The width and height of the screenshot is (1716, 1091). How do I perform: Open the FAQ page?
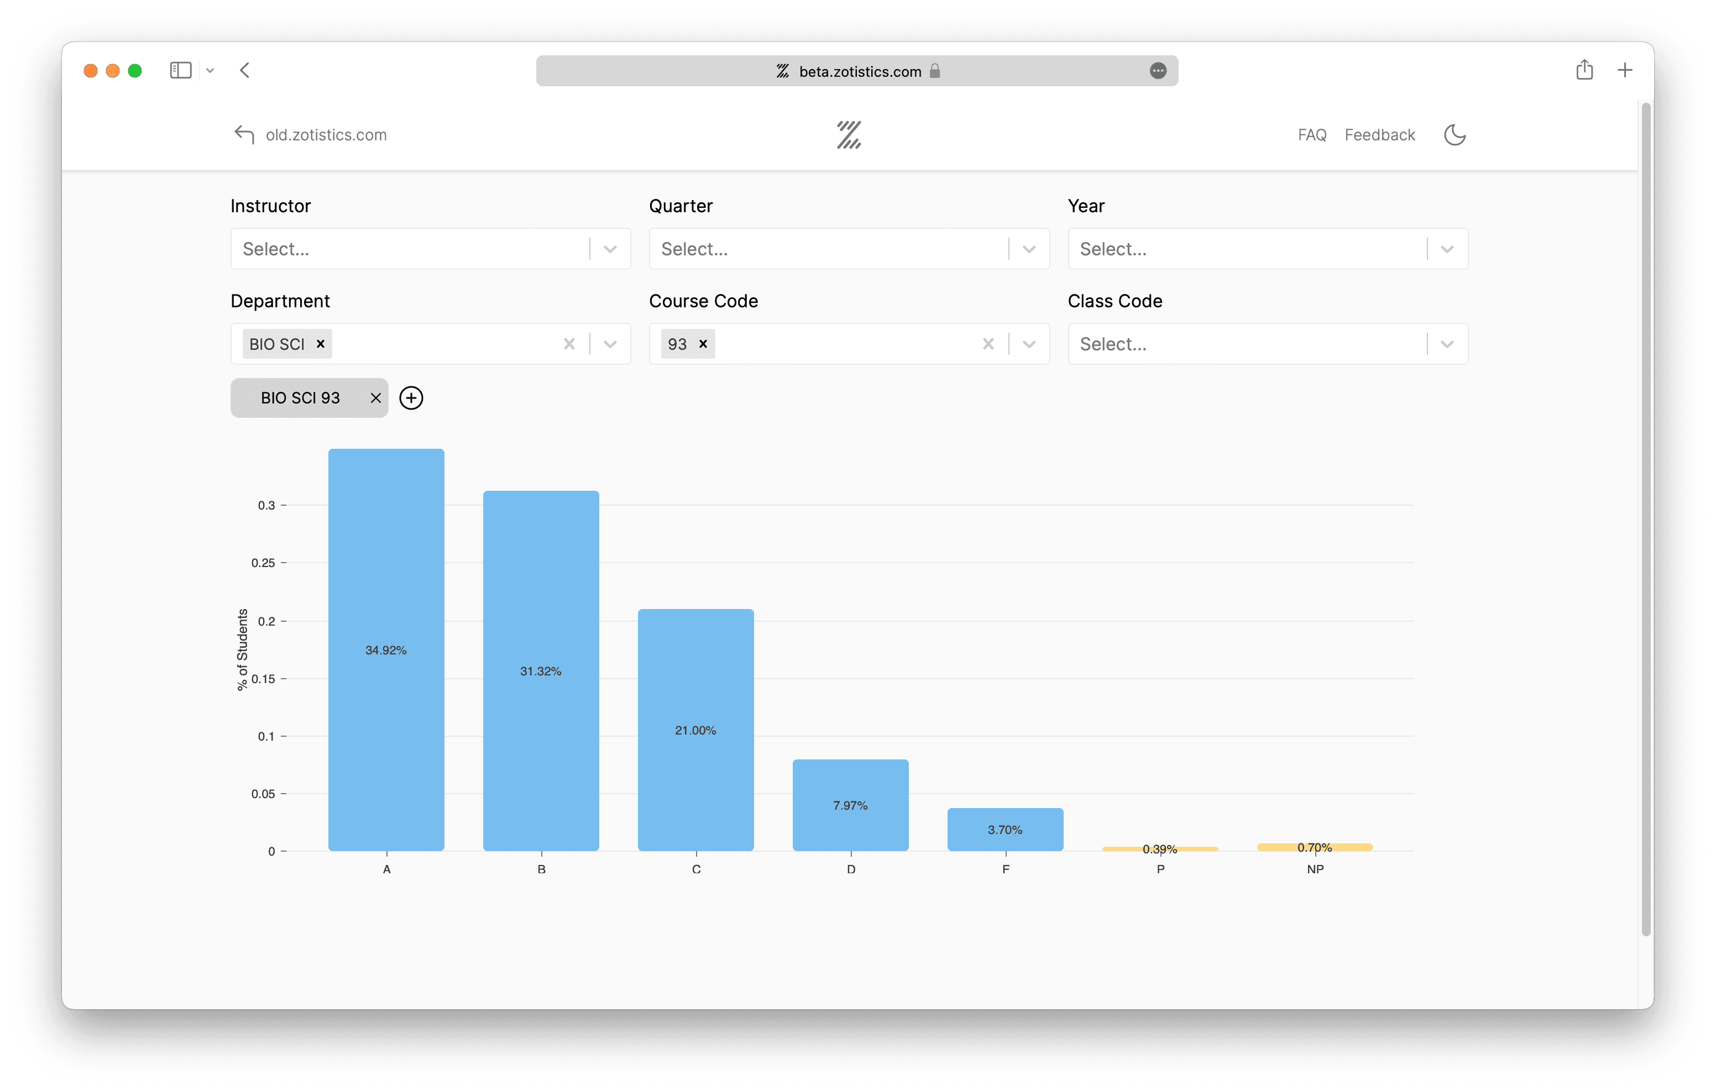1311,134
